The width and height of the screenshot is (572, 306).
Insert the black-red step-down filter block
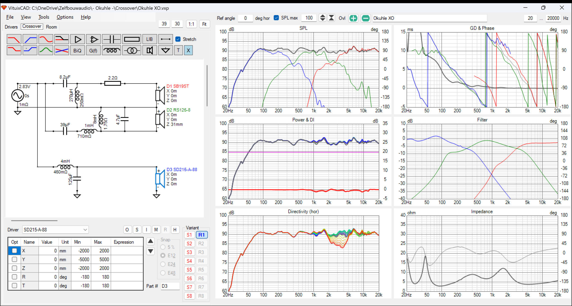62,39
